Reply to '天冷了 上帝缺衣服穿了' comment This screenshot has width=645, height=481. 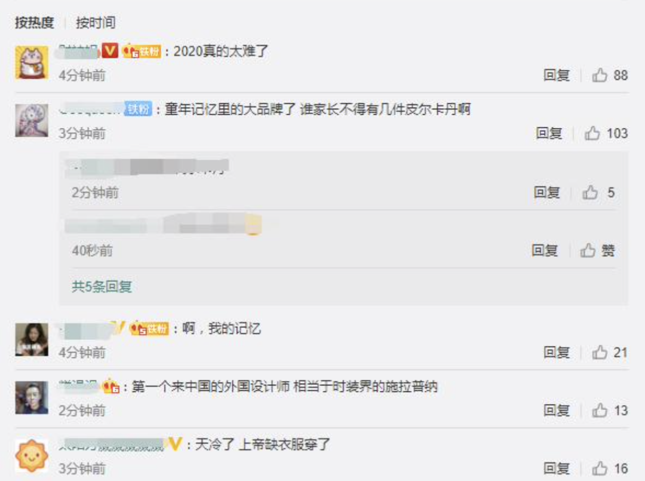pyautogui.click(x=557, y=468)
